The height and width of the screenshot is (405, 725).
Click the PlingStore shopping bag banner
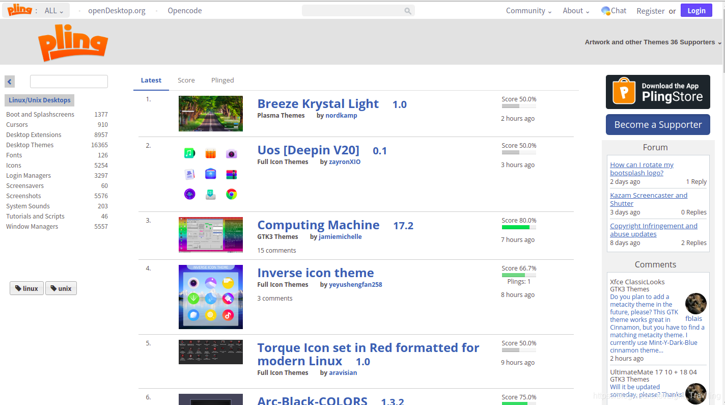(x=658, y=92)
